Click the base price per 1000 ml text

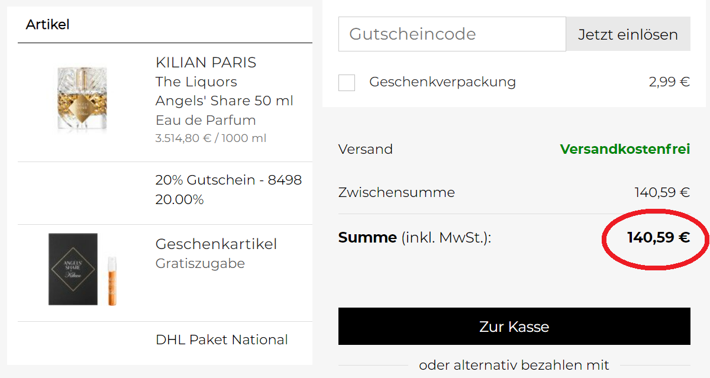(x=211, y=138)
